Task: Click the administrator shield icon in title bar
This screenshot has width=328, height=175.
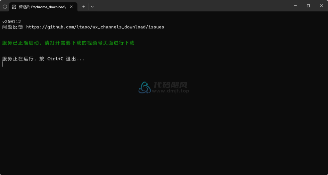Action: [5, 7]
